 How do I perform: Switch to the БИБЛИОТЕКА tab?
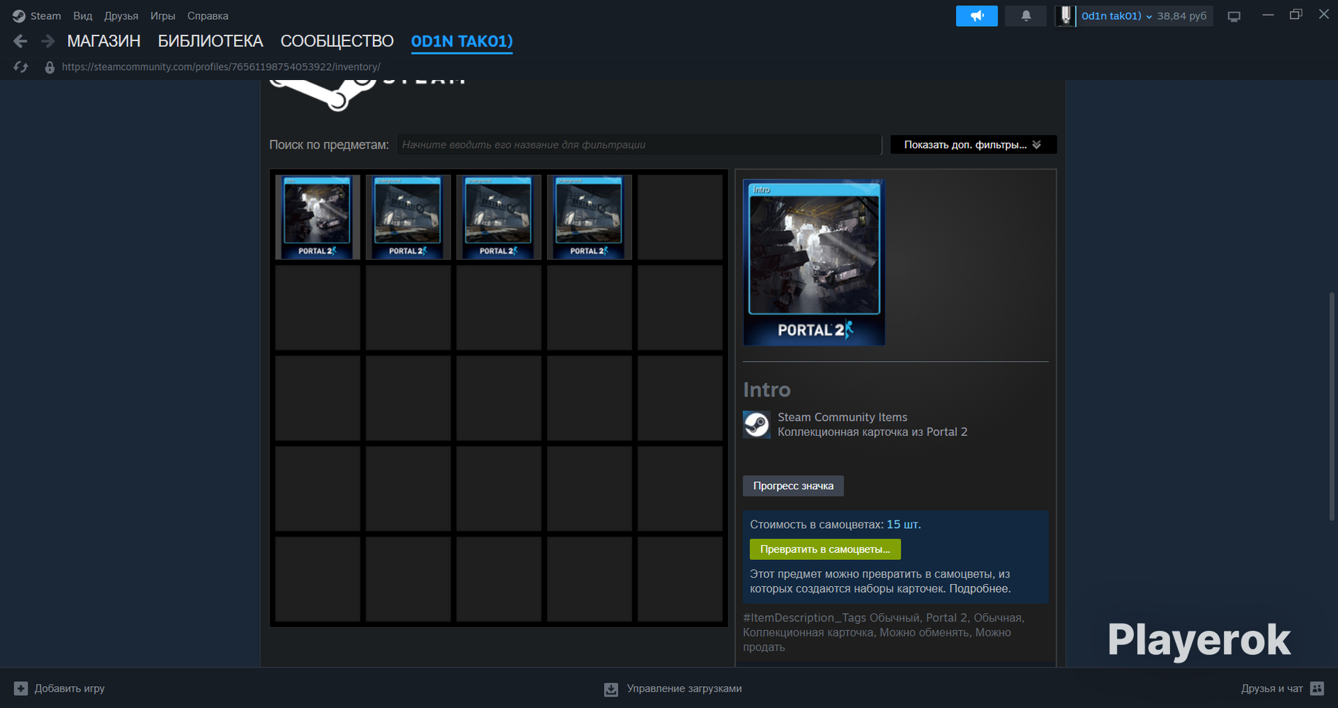[210, 41]
